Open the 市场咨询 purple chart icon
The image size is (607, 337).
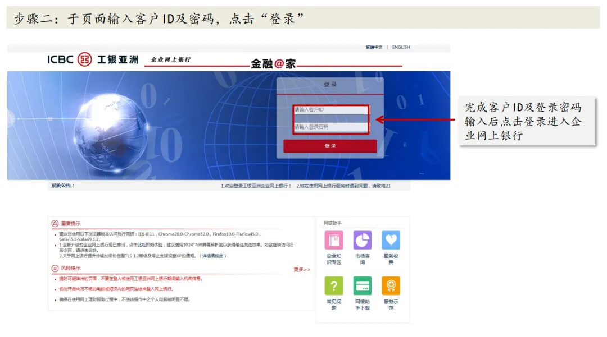coord(363,240)
